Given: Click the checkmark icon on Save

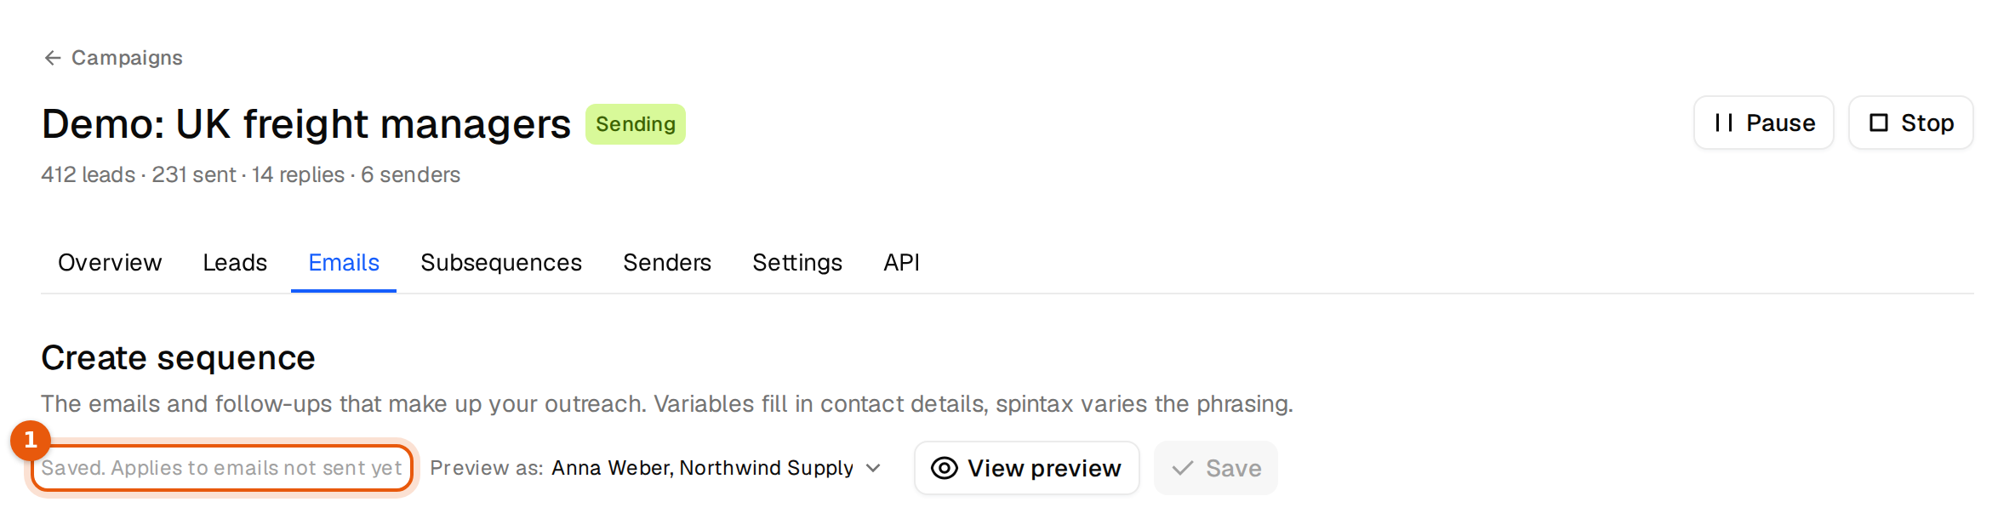Looking at the screenshot, I should tap(1183, 468).
